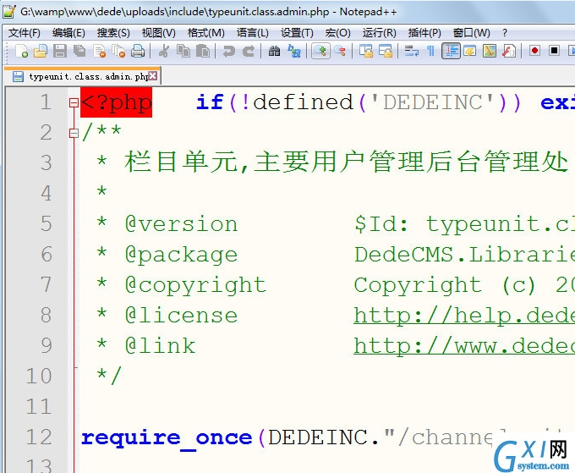
Task: Click the Zoom Out magnifier icon
Action: (x=340, y=51)
